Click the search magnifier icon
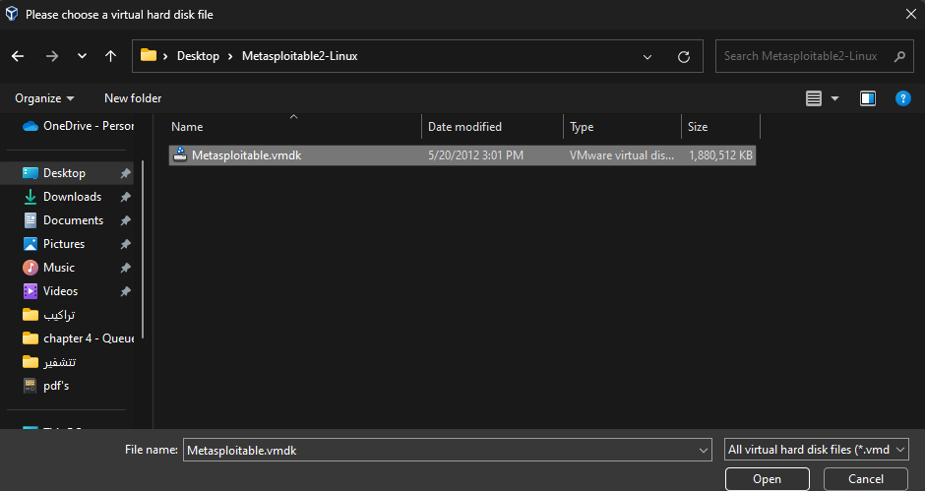 pos(899,56)
